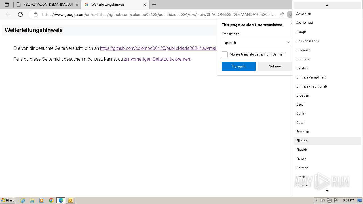Refresh the page
This screenshot has width=363, height=204.
coord(20,14)
